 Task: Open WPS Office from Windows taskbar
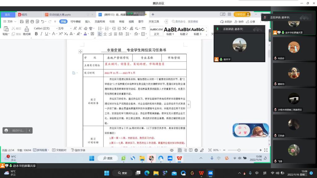(x=201, y=173)
